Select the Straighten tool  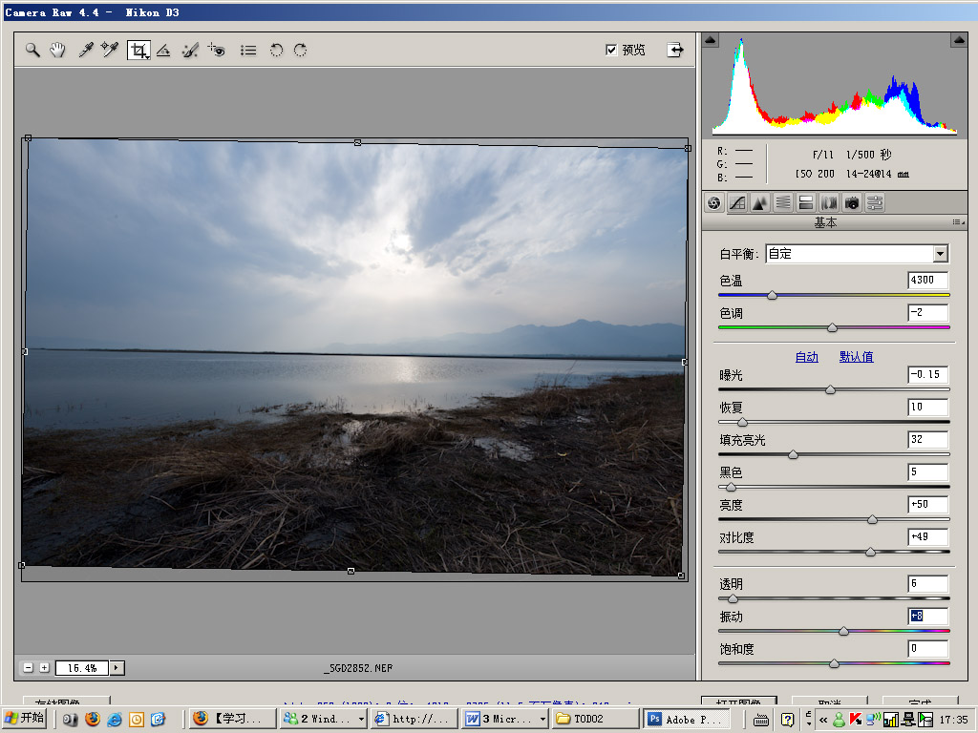(x=163, y=51)
